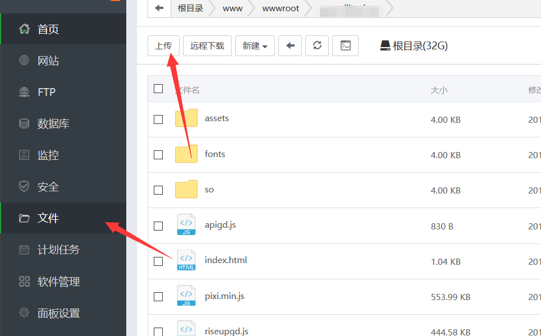Click the index.html file name
The height and width of the screenshot is (336, 541).
[x=226, y=260]
